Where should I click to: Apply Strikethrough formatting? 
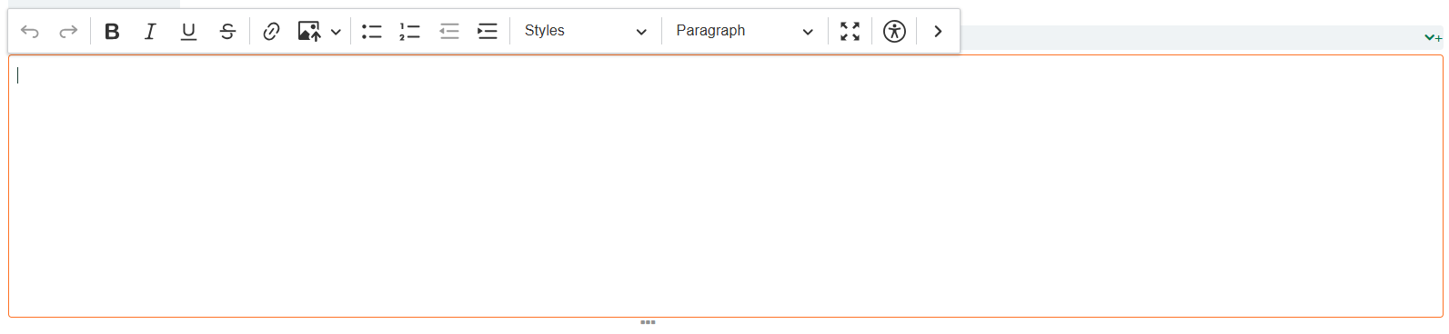227,32
